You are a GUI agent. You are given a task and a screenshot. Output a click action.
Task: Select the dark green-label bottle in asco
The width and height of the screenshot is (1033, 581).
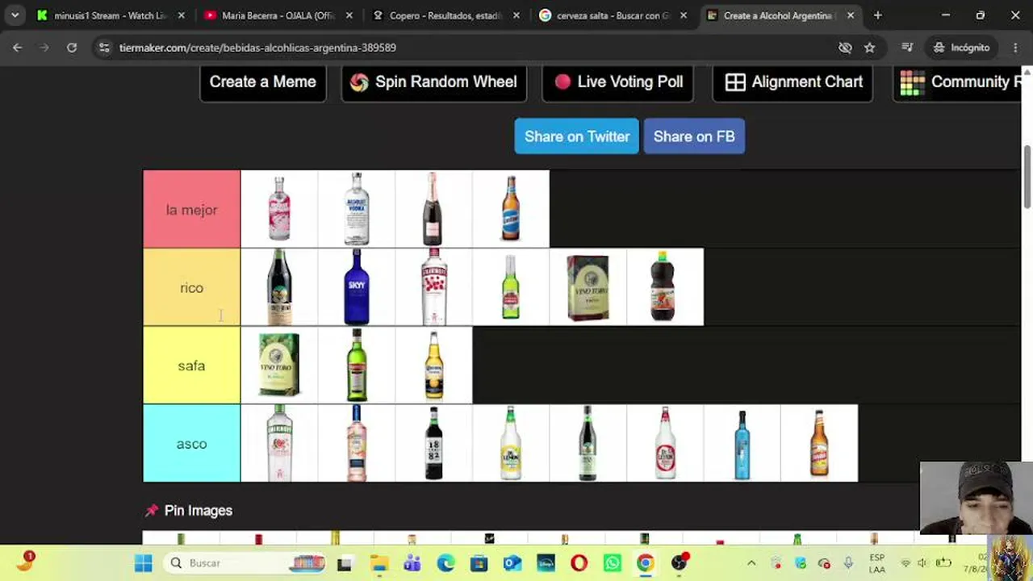pyautogui.click(x=588, y=443)
